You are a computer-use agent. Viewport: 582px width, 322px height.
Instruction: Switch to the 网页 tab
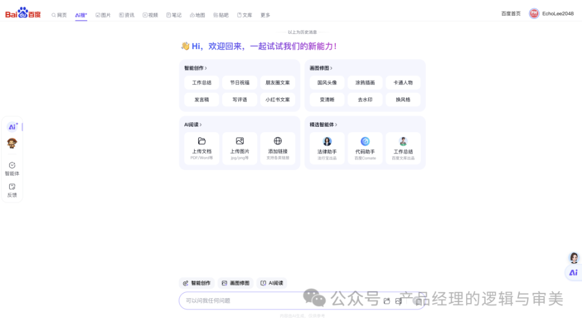pyautogui.click(x=59, y=15)
